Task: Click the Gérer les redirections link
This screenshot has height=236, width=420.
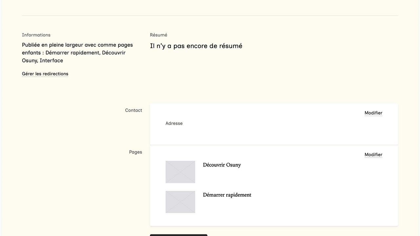Action: coord(45,74)
